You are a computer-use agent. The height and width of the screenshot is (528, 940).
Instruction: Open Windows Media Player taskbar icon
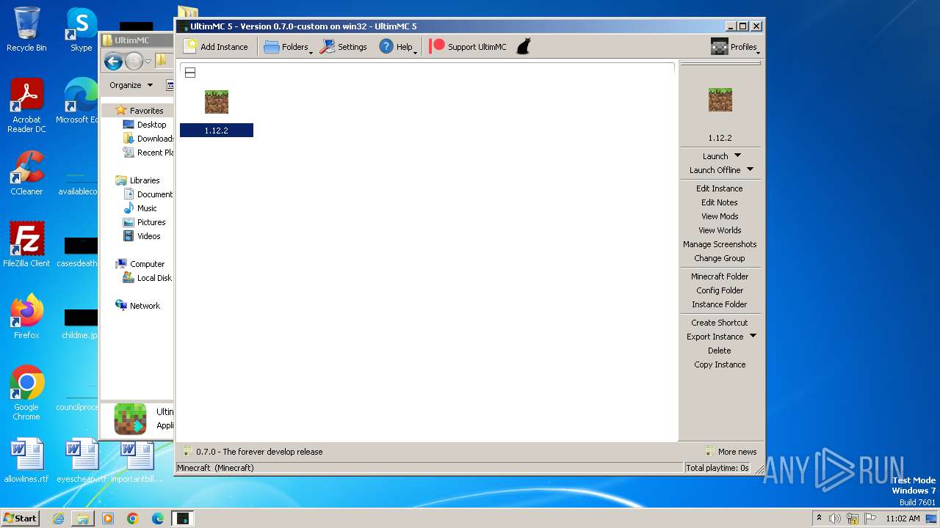(108, 518)
